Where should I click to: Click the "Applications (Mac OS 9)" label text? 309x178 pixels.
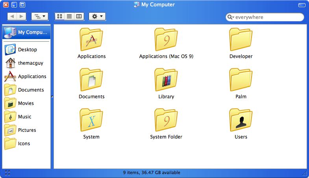166,56
